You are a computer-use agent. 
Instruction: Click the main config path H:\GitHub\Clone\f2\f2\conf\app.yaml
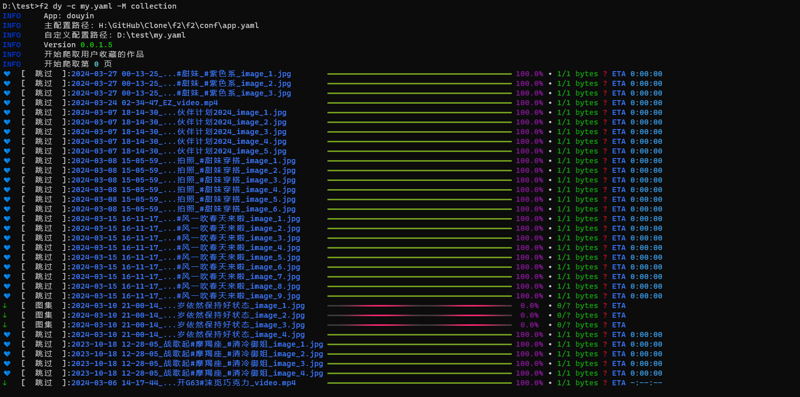tap(179, 25)
